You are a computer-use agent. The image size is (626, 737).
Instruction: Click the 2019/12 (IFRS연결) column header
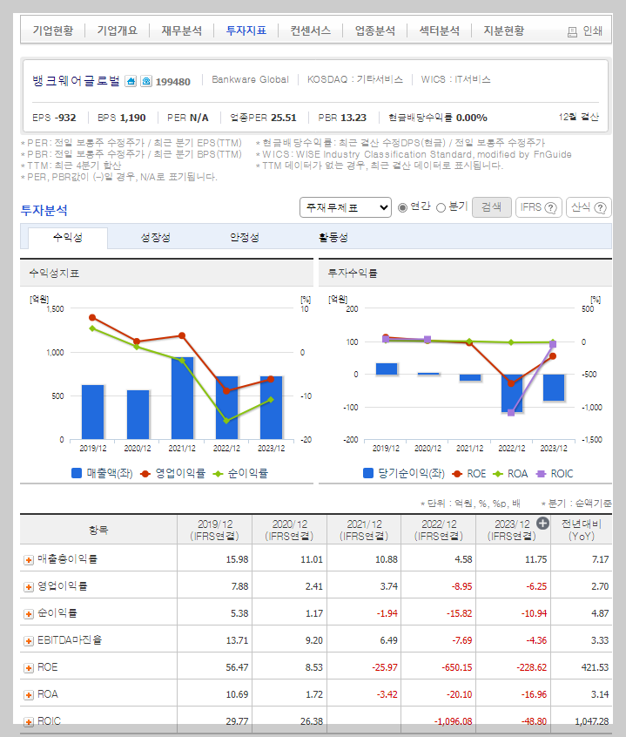(214, 531)
